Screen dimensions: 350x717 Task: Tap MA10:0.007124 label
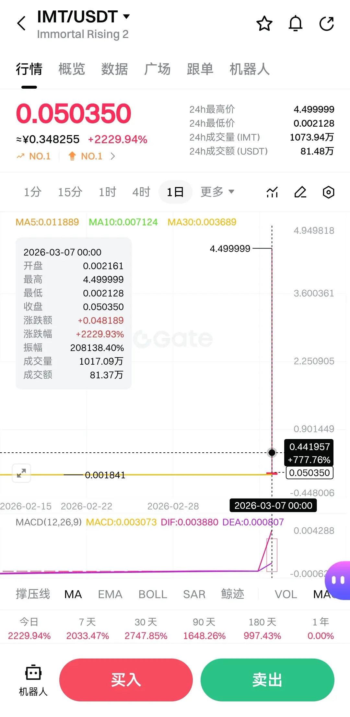[123, 222]
